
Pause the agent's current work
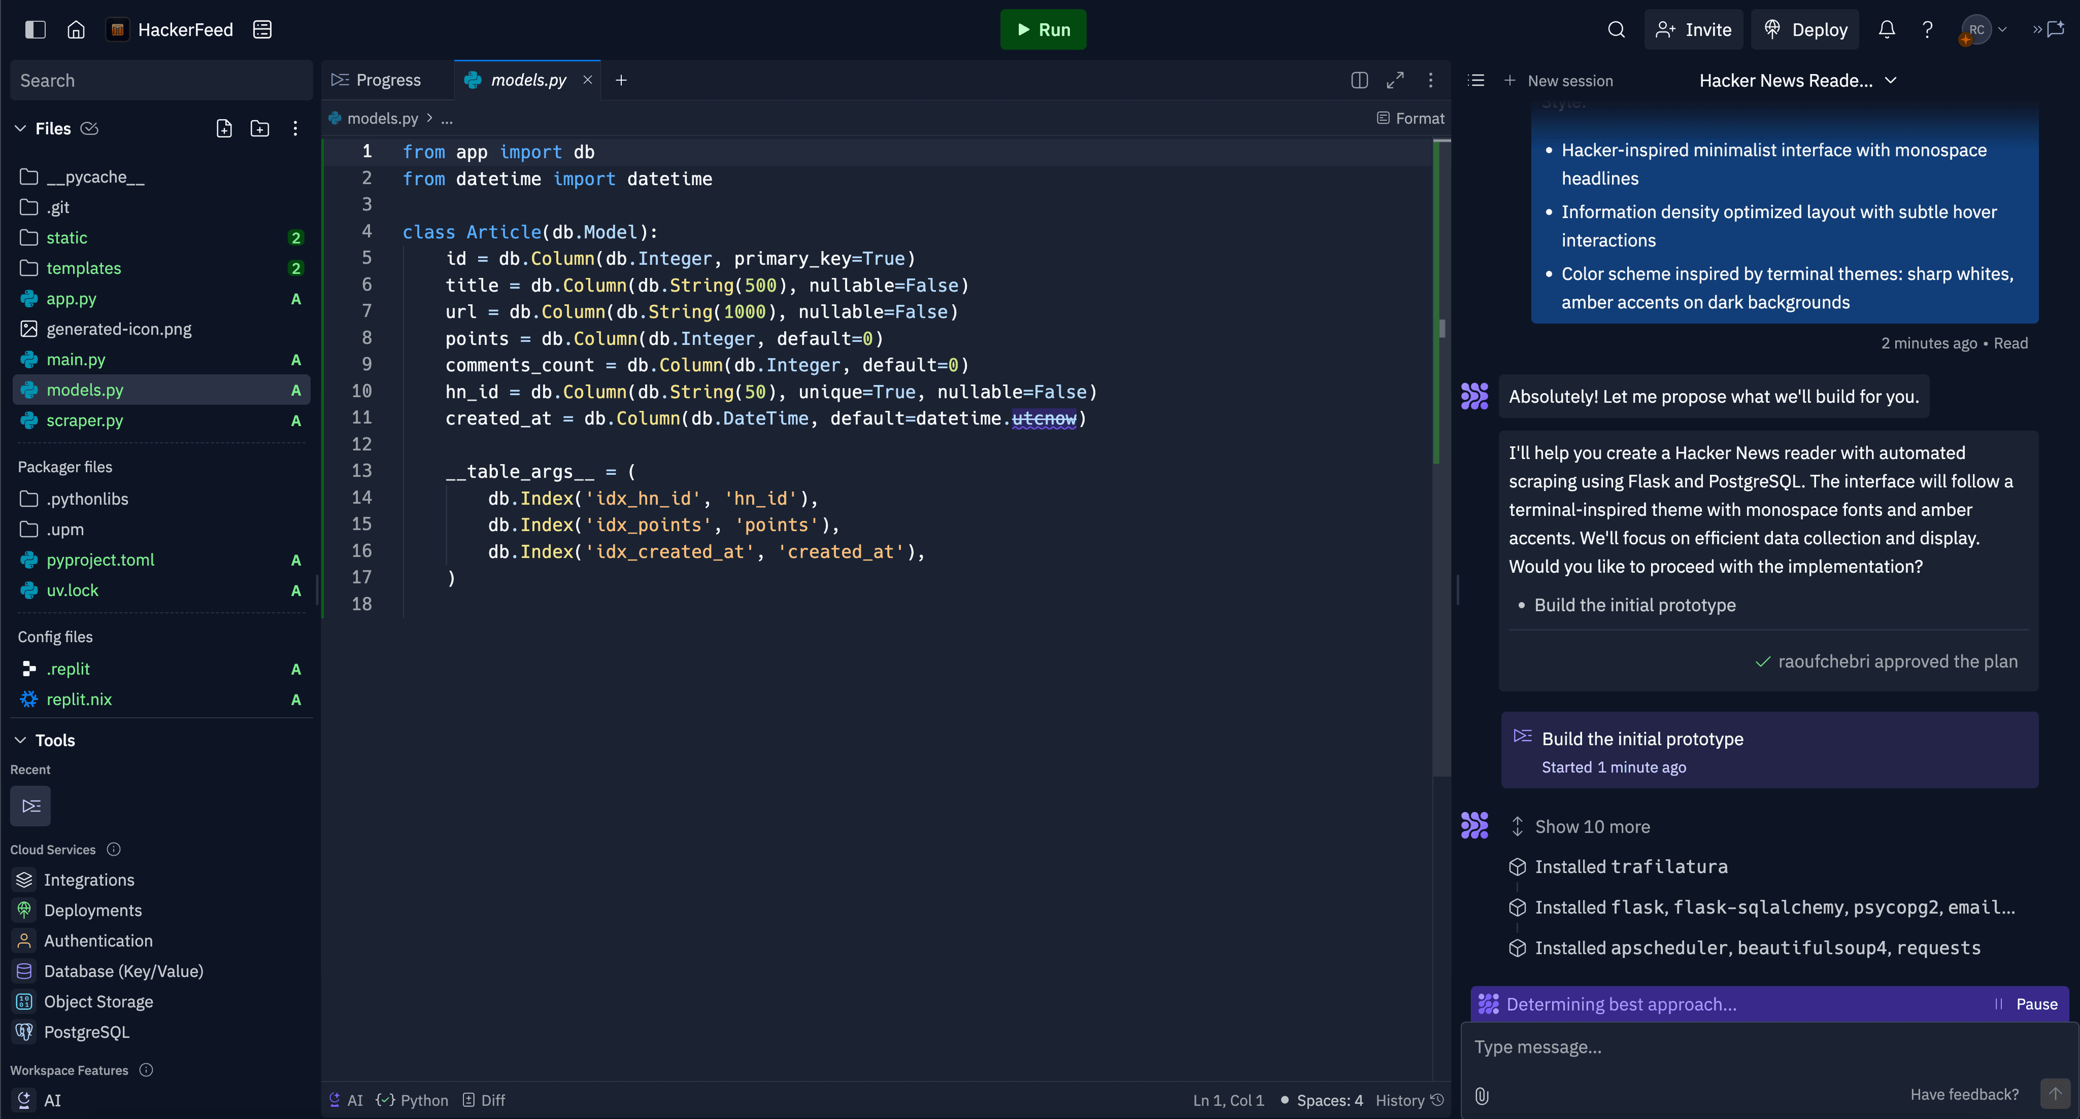tap(2026, 1004)
